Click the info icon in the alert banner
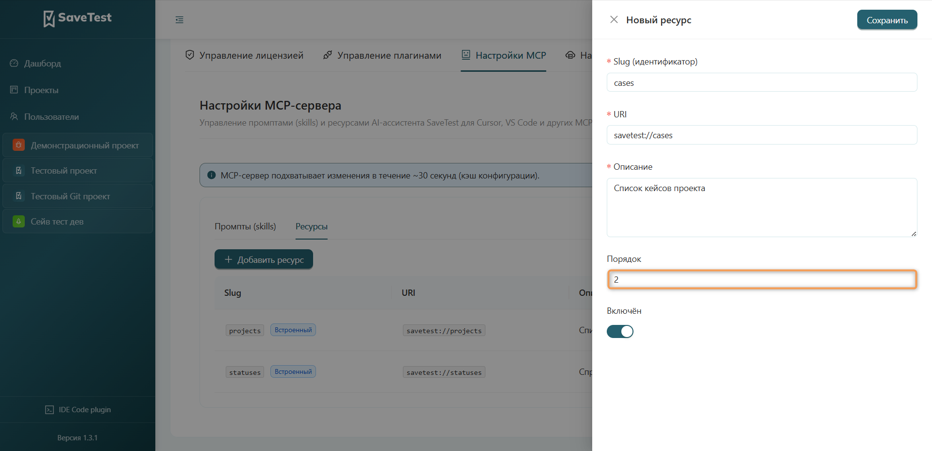932x451 pixels. pos(212,175)
